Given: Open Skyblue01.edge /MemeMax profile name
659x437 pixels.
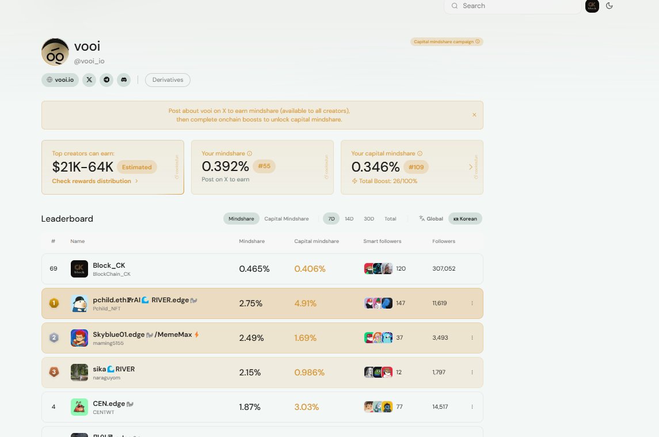Looking at the screenshot, I should (146, 335).
